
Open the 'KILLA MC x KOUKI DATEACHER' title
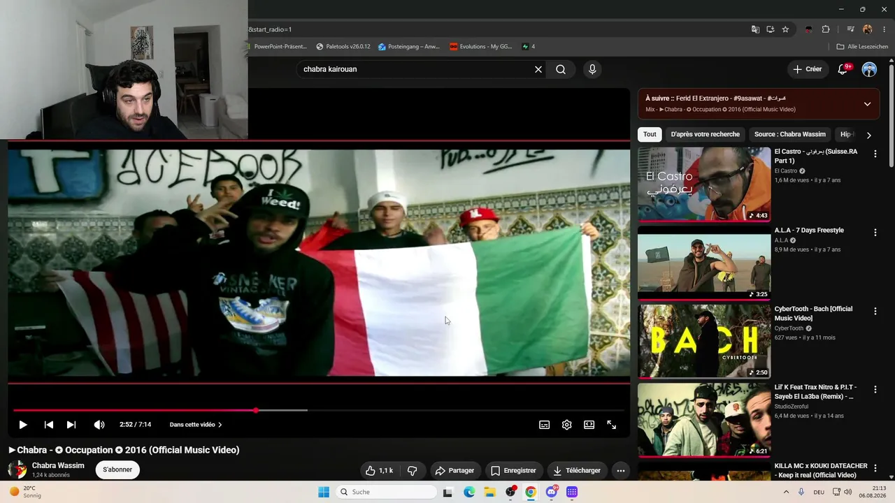click(x=821, y=471)
